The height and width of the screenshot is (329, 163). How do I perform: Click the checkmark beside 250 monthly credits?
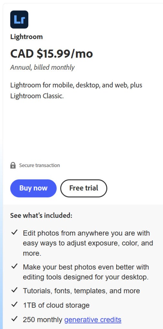(x=14, y=319)
